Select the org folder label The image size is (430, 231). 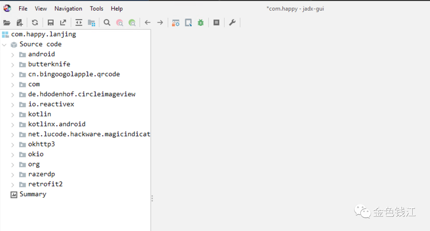pyautogui.click(x=34, y=165)
